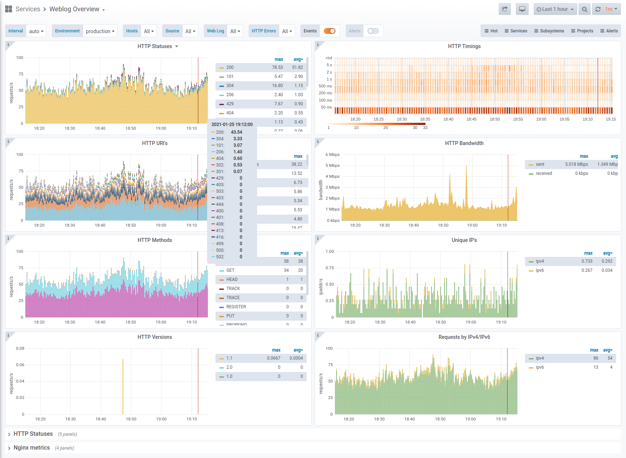Open the dashboard grid icon next to Services
Screen dimensions: 626x458
[9, 9]
